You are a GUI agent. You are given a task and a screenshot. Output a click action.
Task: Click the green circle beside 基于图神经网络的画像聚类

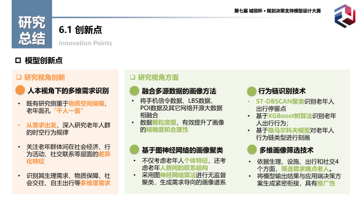pyautogui.click(x=134, y=150)
